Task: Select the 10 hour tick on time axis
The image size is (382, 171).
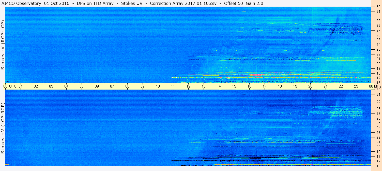Action: coord(158,86)
